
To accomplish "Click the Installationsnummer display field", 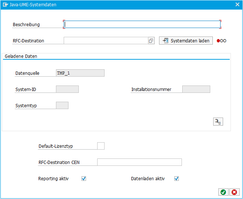I will pos(196,89).
